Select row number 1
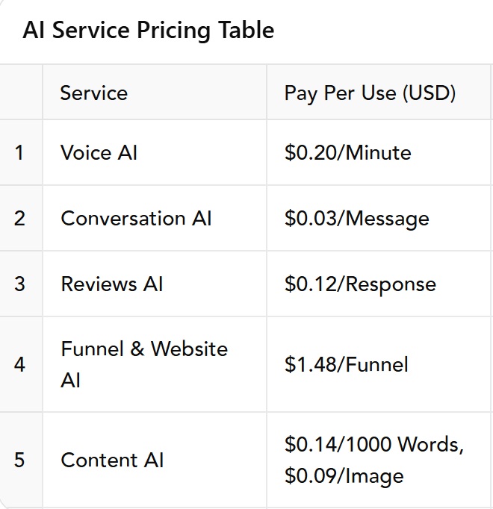 click(19, 152)
